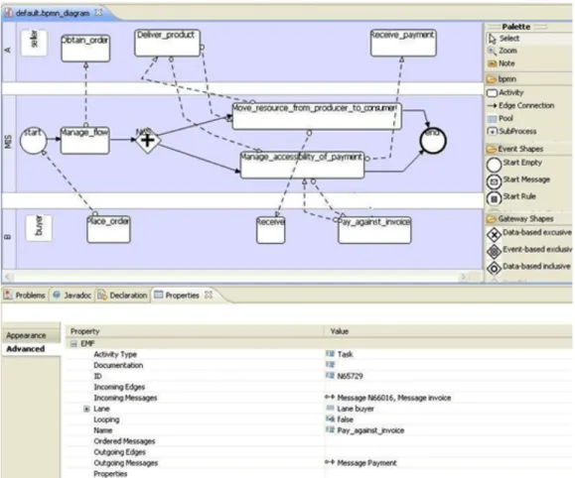
Task: Edit the Activity Type value Task
Action: (345, 354)
